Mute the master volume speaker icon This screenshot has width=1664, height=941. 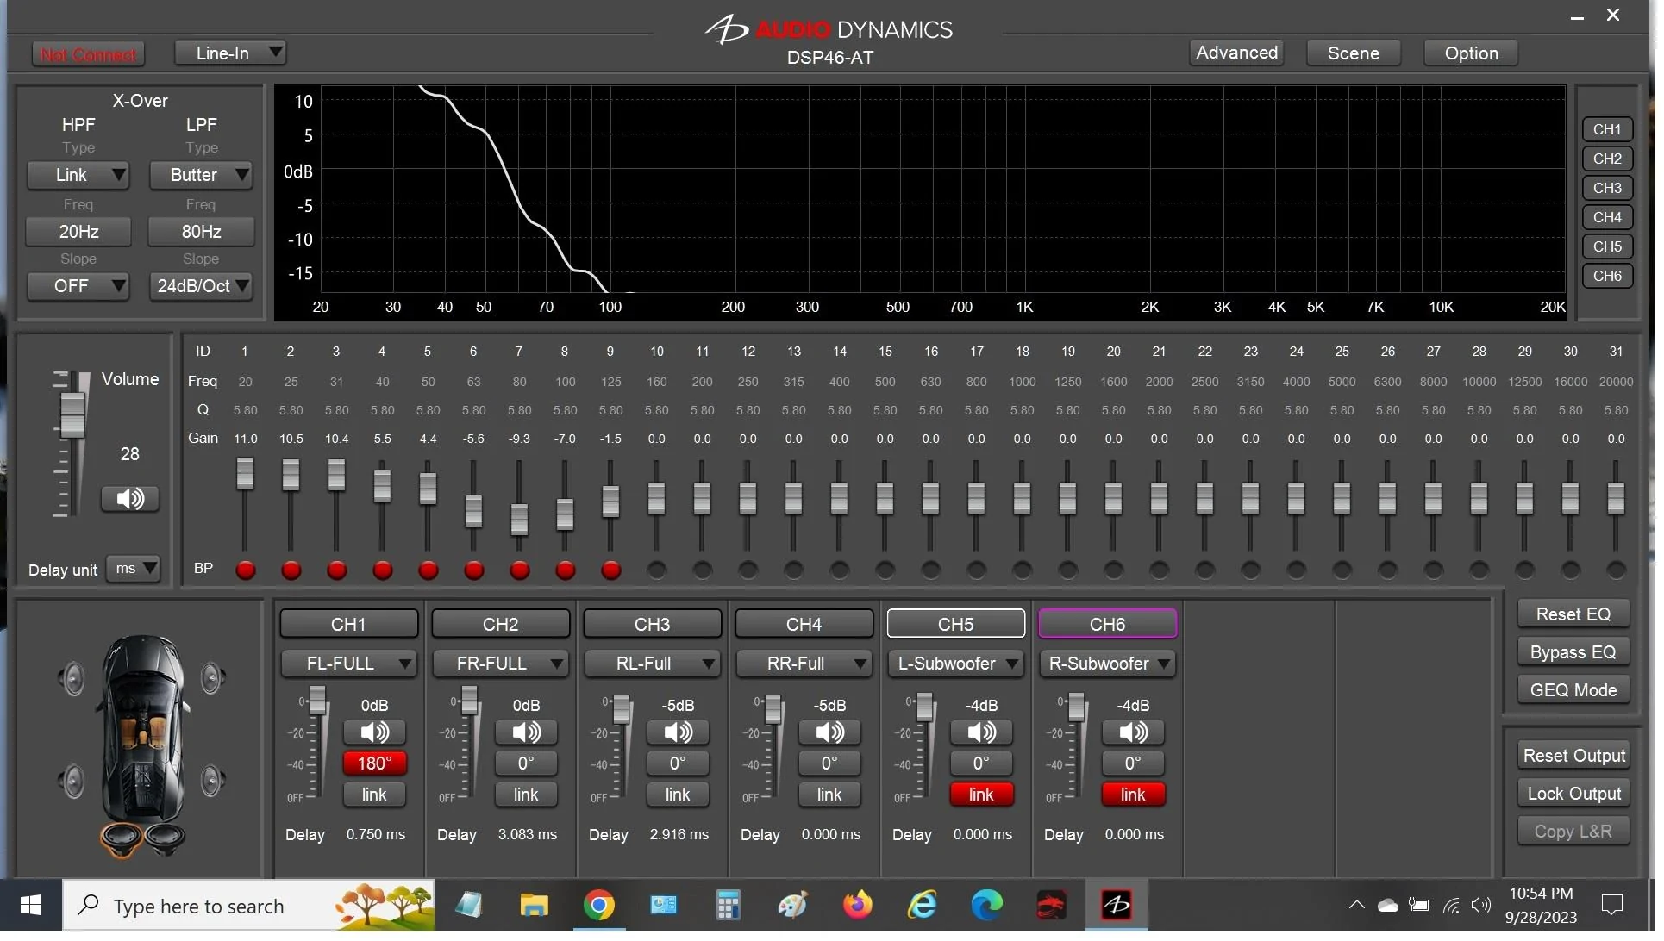tap(130, 500)
